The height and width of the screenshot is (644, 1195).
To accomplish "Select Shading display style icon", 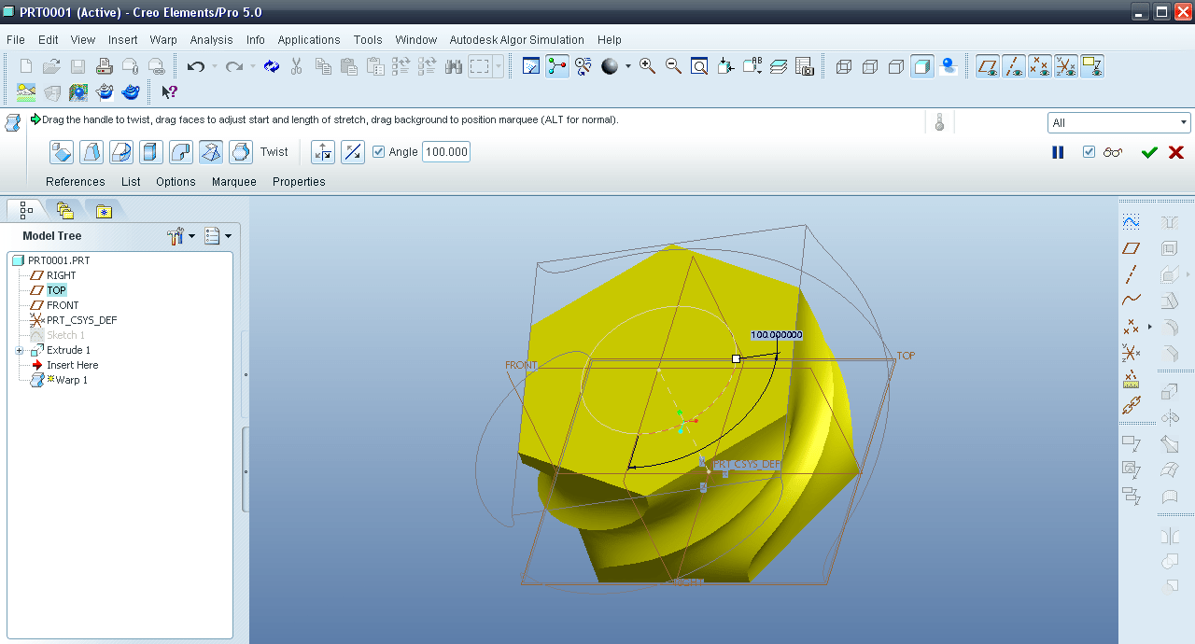I will [922, 66].
